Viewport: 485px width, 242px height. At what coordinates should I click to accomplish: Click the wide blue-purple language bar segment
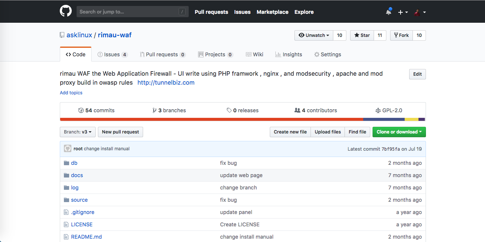pyautogui.click(x=384, y=119)
